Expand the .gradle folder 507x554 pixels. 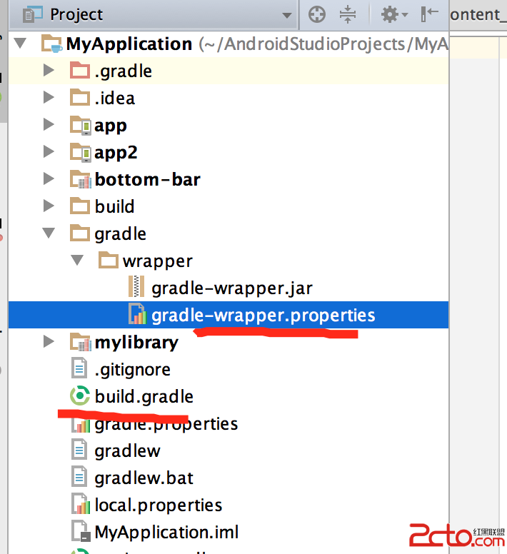coord(49,71)
